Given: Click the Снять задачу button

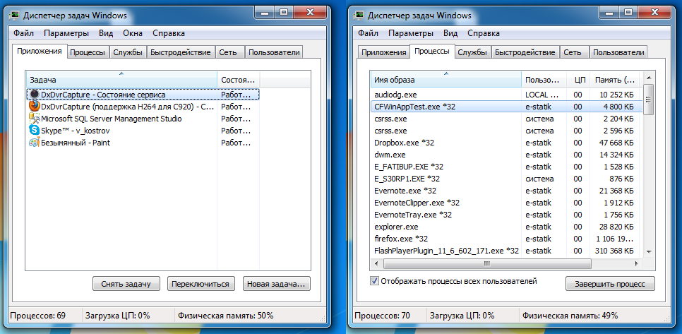Looking at the screenshot, I should pos(126,284).
